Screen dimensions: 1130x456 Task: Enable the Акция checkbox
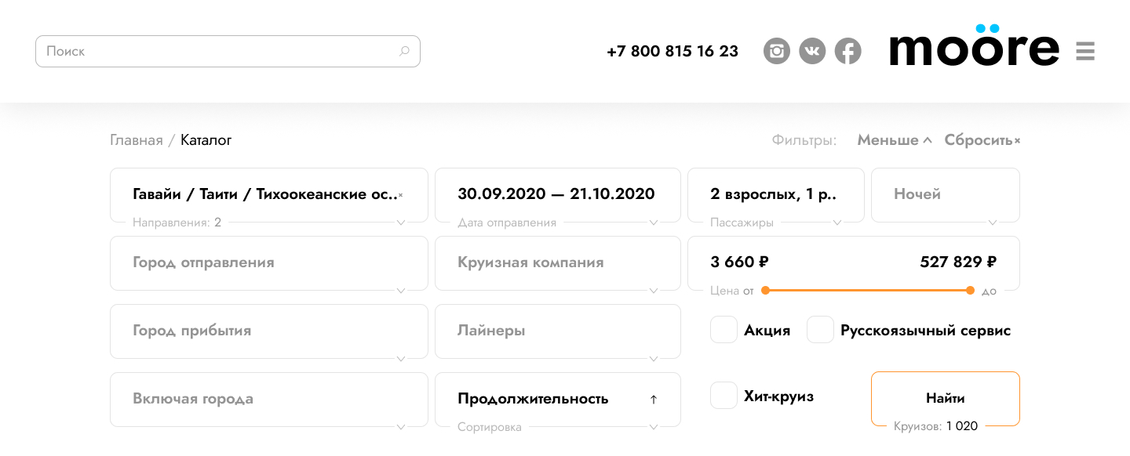[724, 330]
